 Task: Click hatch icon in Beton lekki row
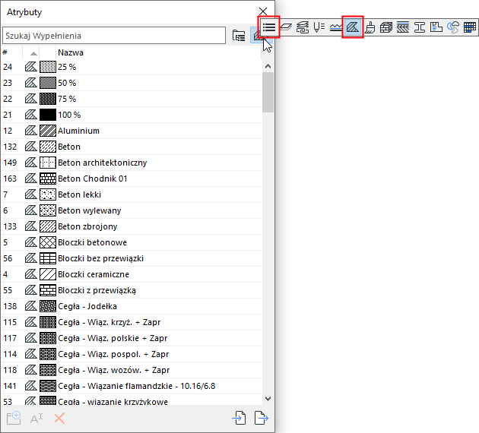[31, 194]
